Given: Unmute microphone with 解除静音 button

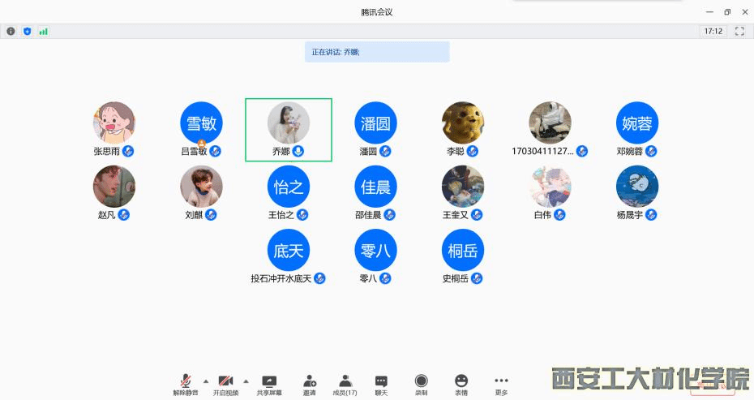Looking at the screenshot, I should click(185, 383).
